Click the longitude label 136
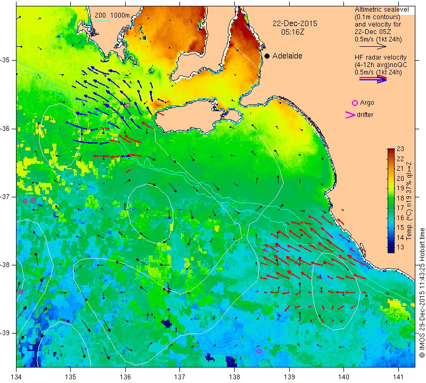Viewport: 426px width, 383px height. click(125, 377)
